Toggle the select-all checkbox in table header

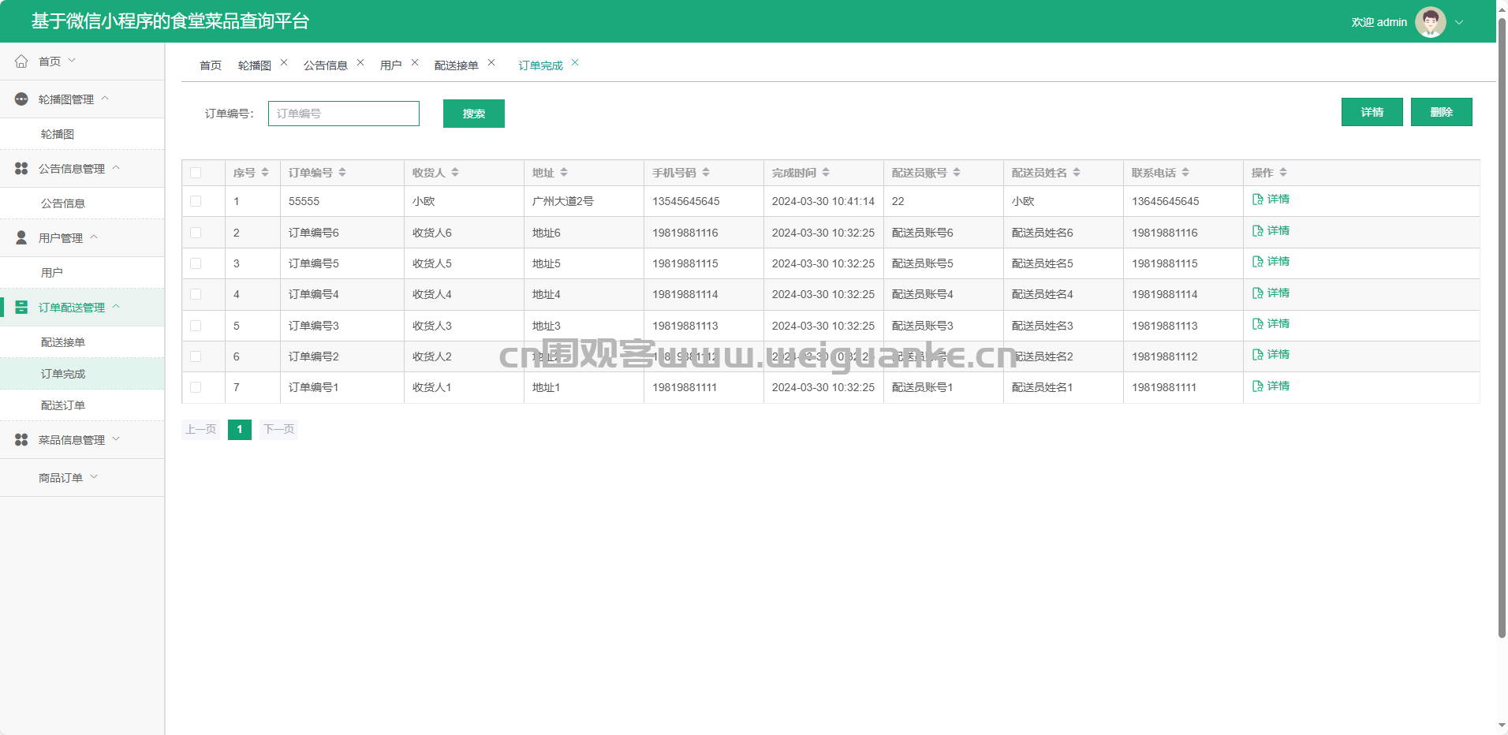(196, 173)
